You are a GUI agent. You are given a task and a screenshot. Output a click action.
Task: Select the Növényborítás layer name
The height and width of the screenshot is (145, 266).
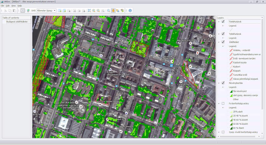236,83
